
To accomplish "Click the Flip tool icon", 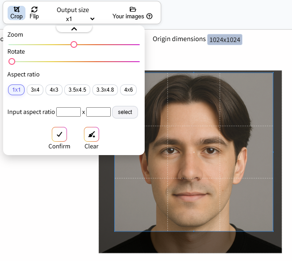I will tap(34, 9).
